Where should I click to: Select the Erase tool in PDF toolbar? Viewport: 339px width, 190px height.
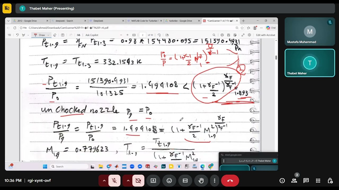(55, 35)
